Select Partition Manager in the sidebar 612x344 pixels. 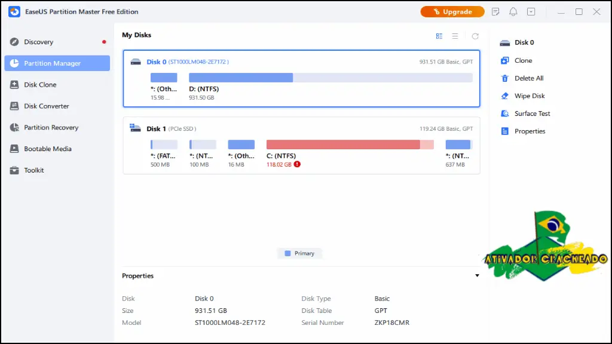(57, 63)
